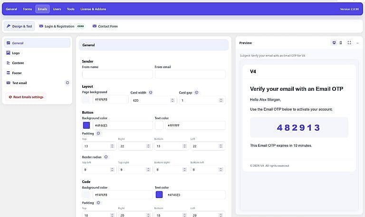365x217 pixels.
Task: Click Reset Emails settings button
Action: 26,97
